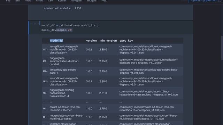Click row index 90
The image size is (223, 125).
(x=44, y=117)
